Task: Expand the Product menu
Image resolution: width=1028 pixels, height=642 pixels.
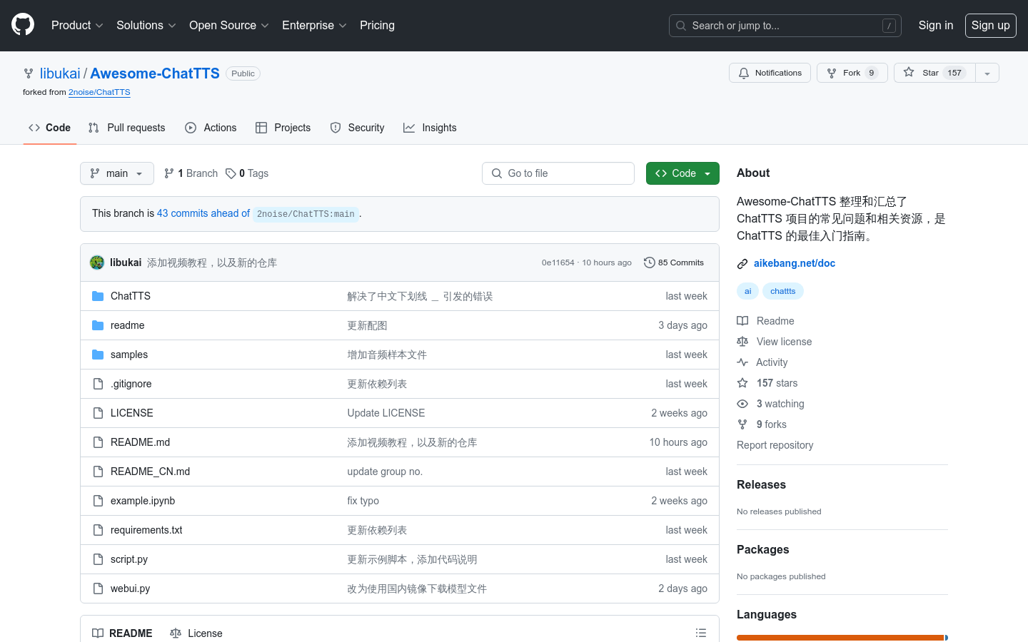Action: point(77,25)
